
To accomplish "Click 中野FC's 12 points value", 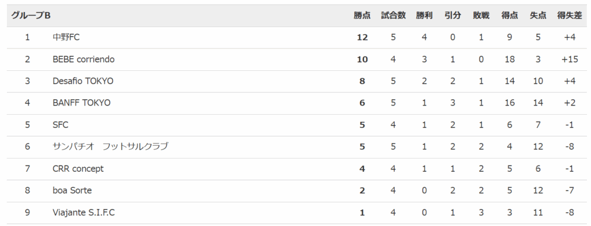I will 362,37.
